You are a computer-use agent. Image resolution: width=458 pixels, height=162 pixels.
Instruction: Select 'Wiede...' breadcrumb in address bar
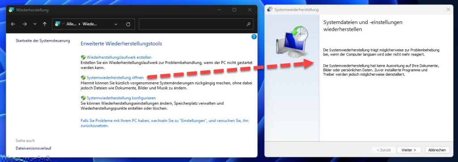[x=89, y=24]
